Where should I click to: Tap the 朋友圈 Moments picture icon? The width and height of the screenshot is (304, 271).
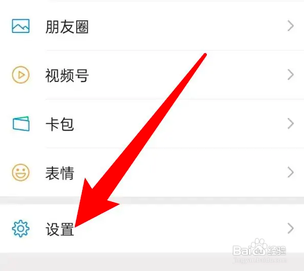[x=21, y=26]
